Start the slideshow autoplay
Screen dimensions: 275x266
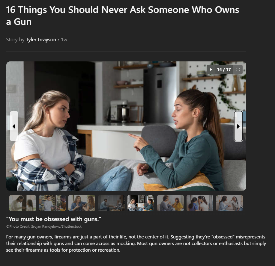(x=211, y=69)
